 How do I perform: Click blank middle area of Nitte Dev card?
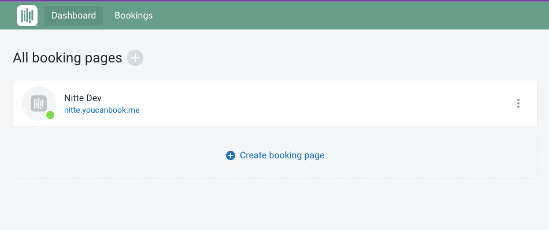(315, 103)
